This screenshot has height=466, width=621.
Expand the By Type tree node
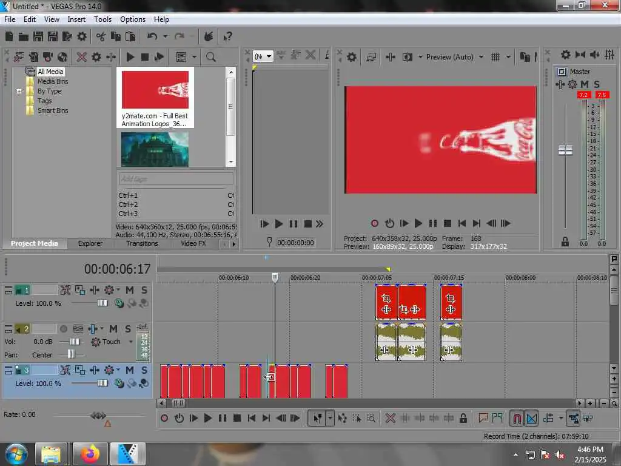19,91
